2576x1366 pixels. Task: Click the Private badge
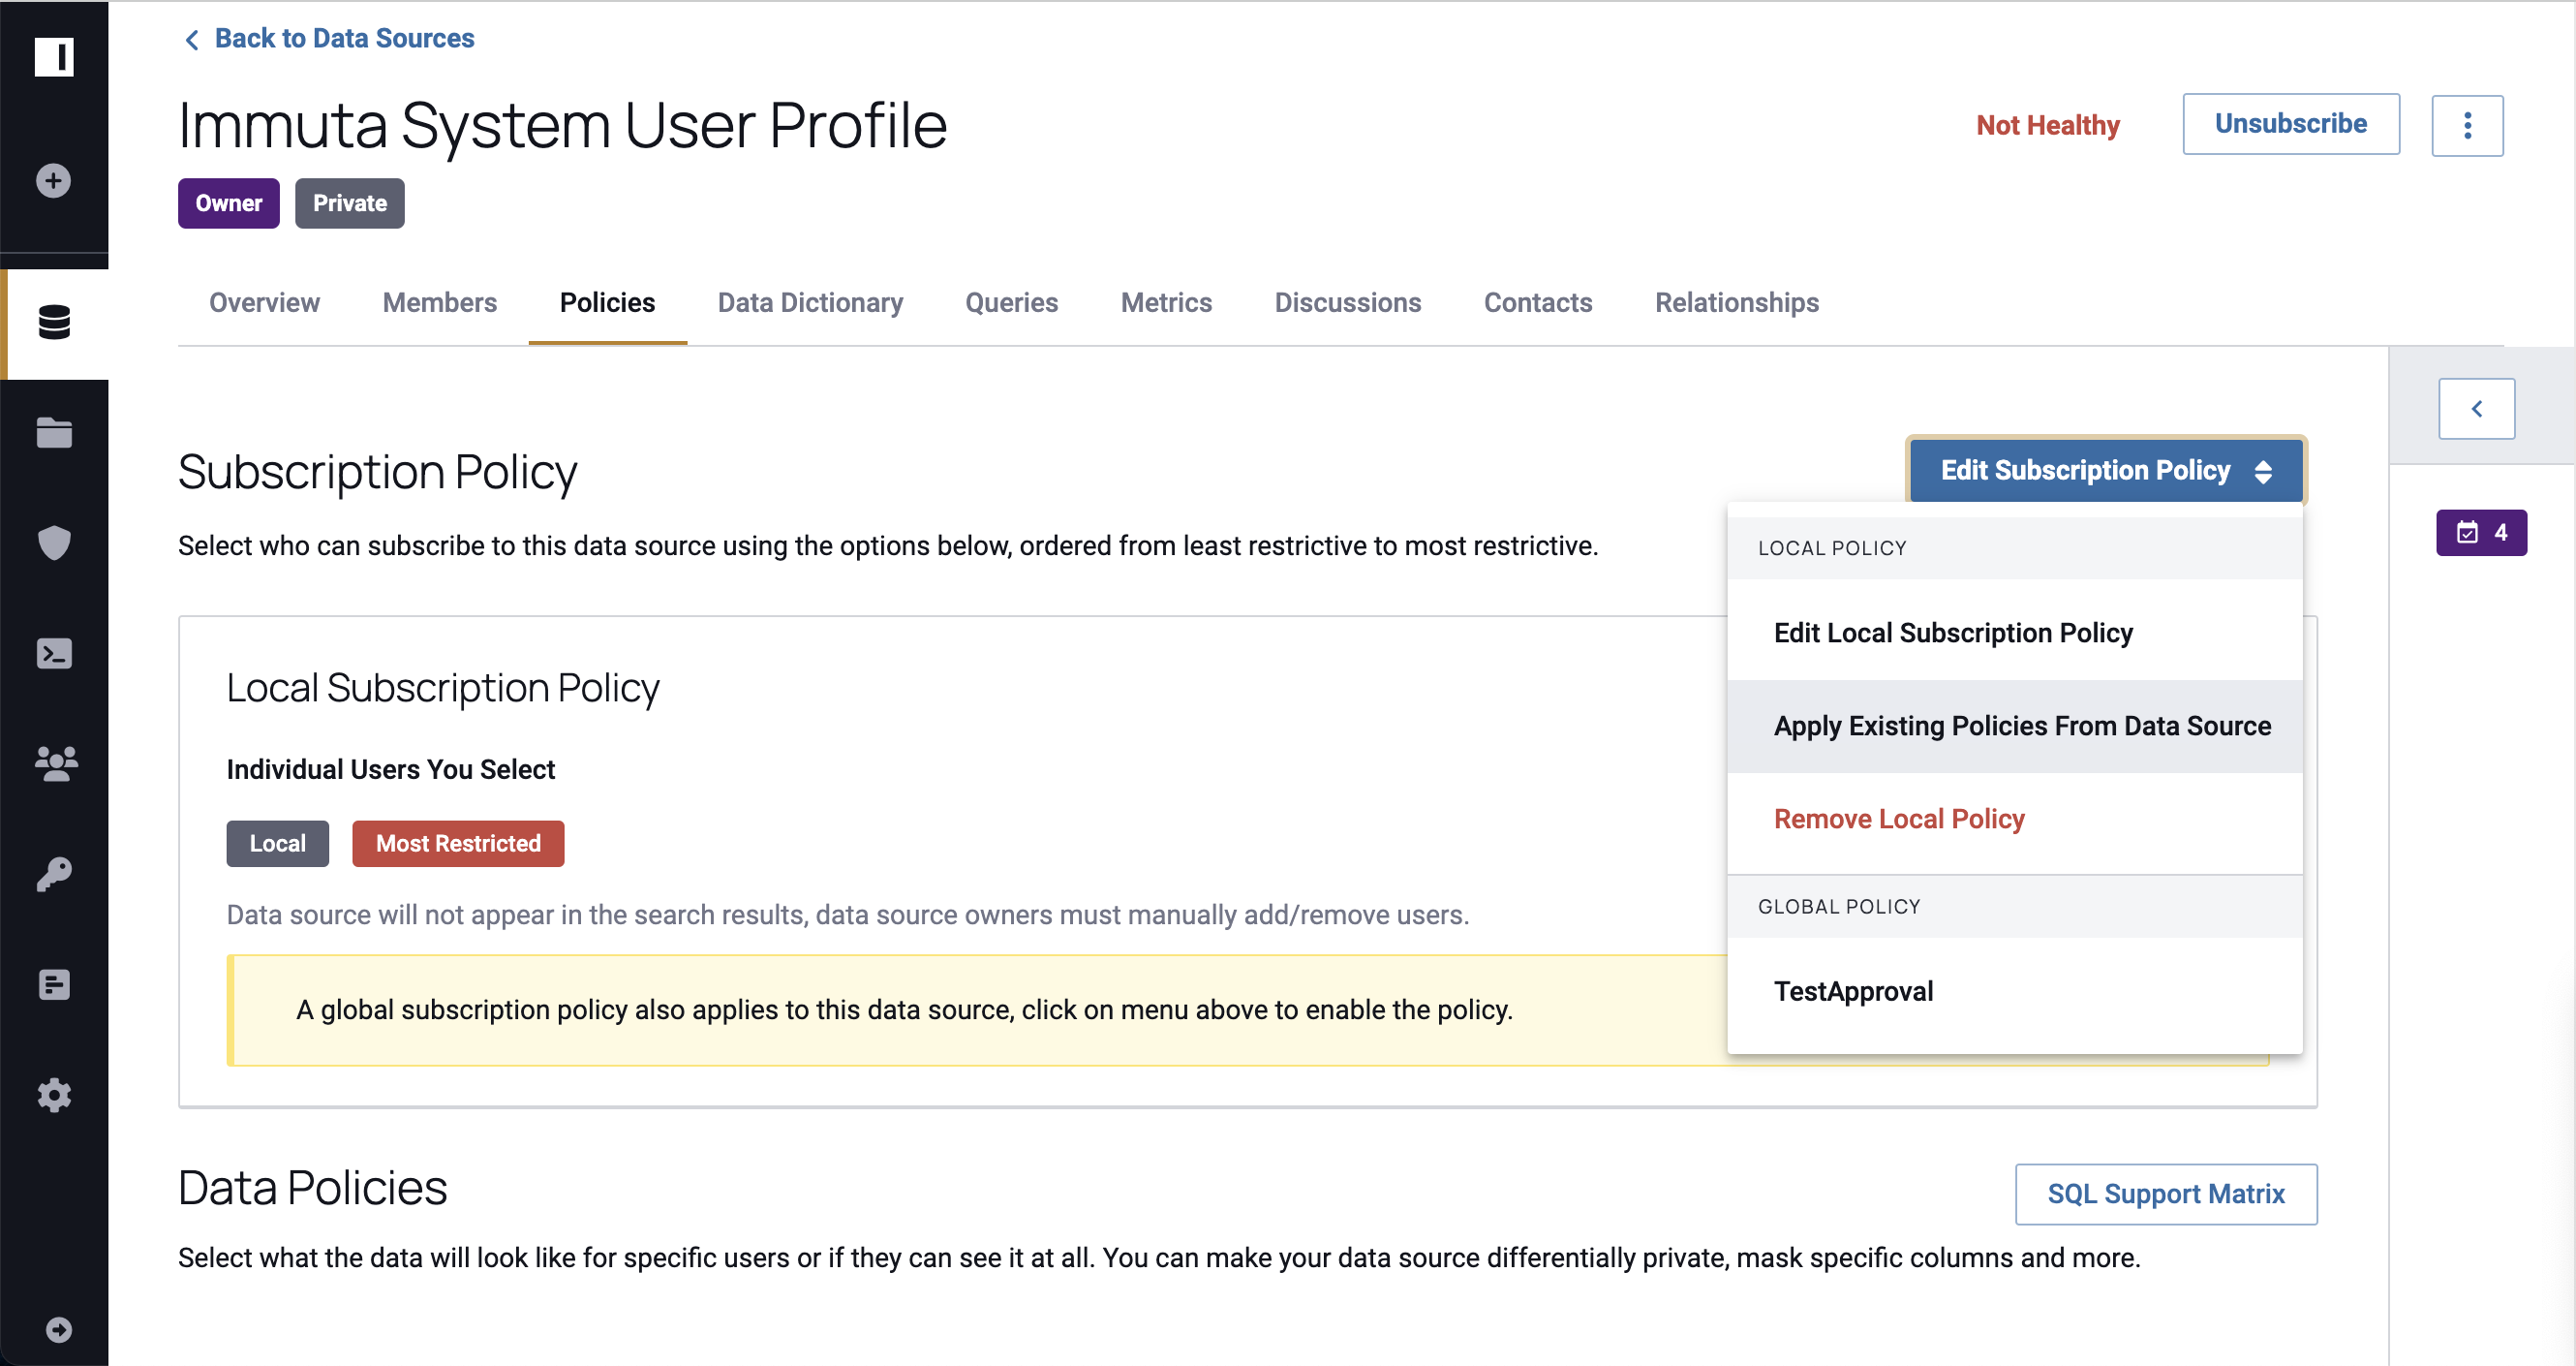350,203
